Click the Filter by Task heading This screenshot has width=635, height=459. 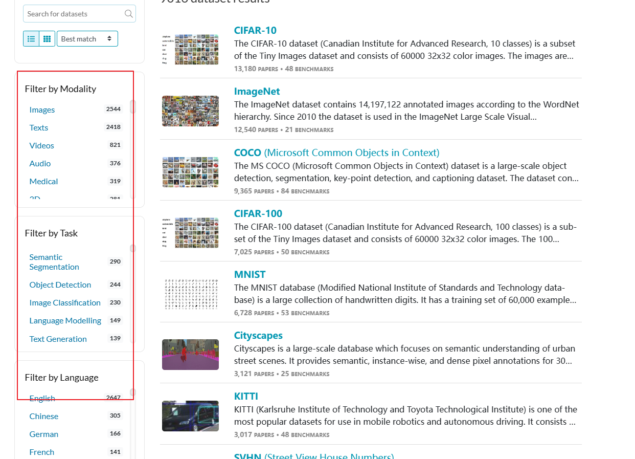click(x=51, y=233)
